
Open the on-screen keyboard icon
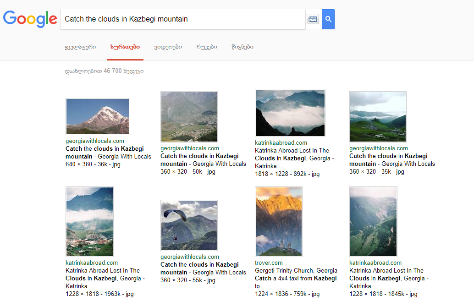313,19
